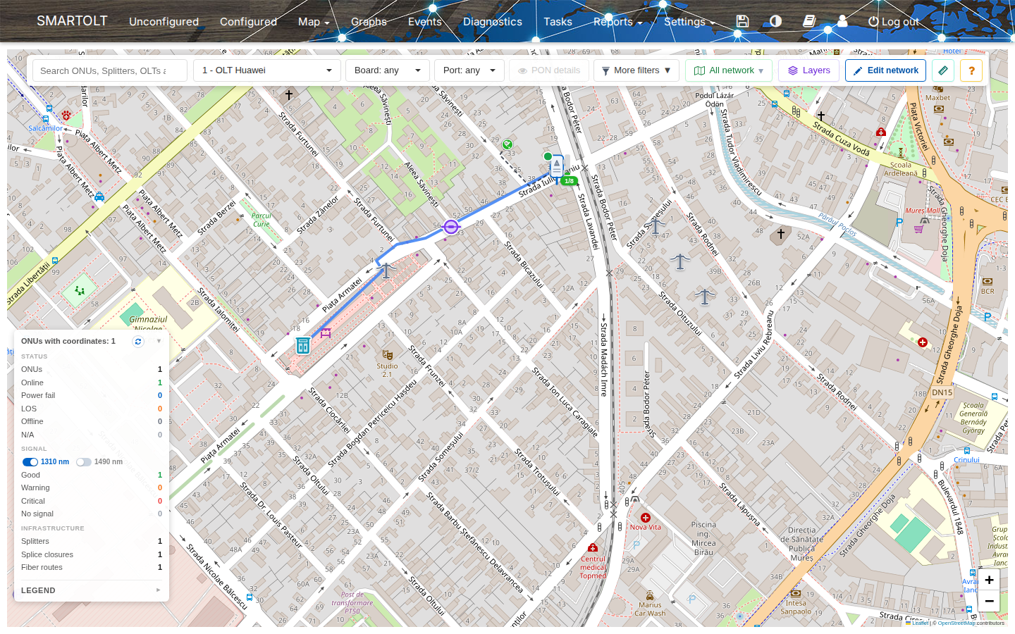Open the Diagnostics page
Screen dimensions: 1015x634
pos(493,22)
